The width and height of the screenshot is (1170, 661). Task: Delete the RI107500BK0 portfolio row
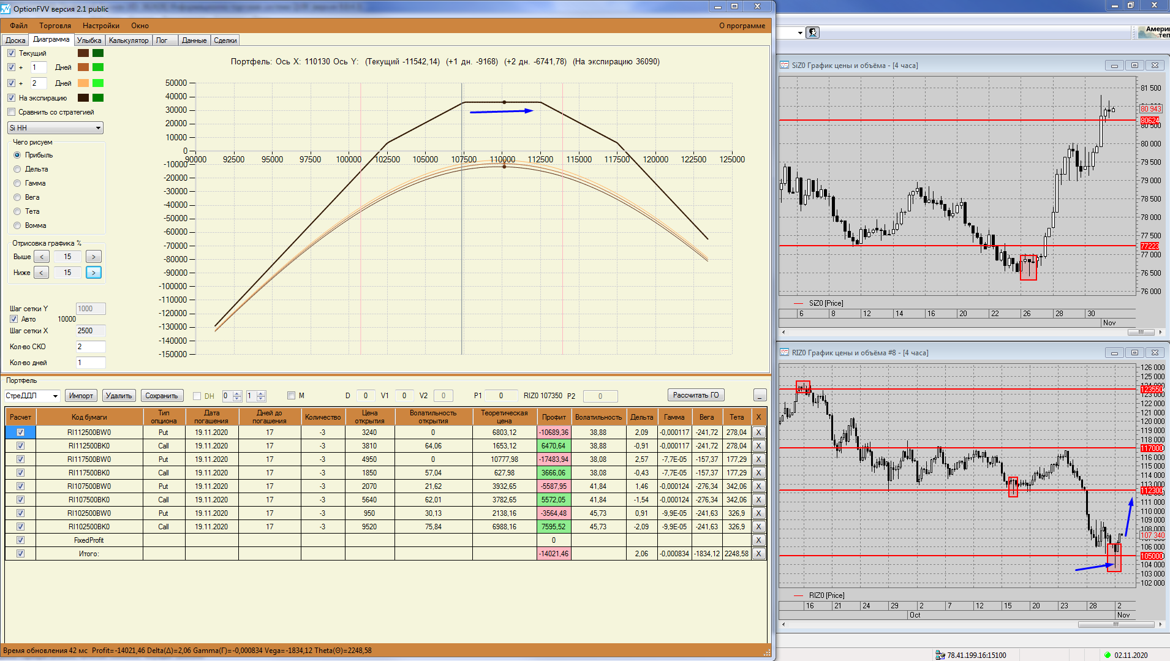pos(758,500)
